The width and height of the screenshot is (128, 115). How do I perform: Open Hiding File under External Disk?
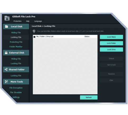click(x=16, y=59)
